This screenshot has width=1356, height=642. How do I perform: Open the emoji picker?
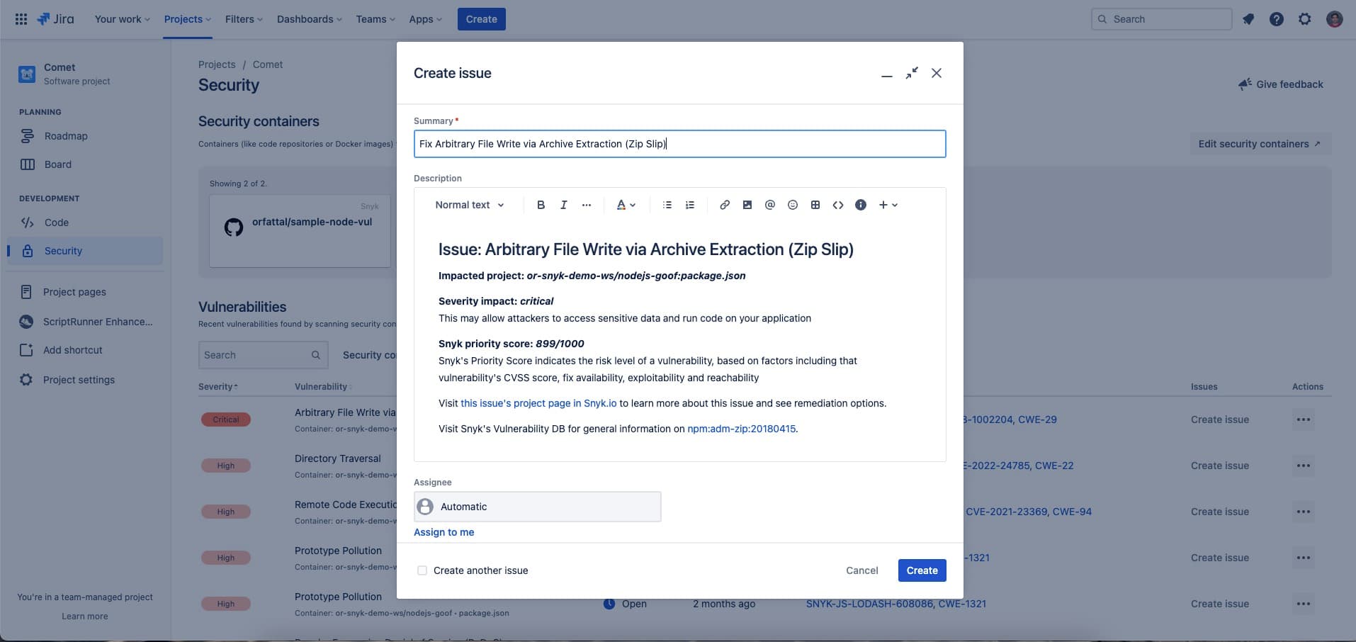click(793, 205)
